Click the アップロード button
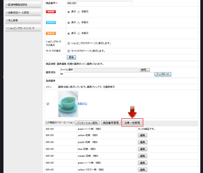This screenshot has width=203, height=173. click(163, 74)
